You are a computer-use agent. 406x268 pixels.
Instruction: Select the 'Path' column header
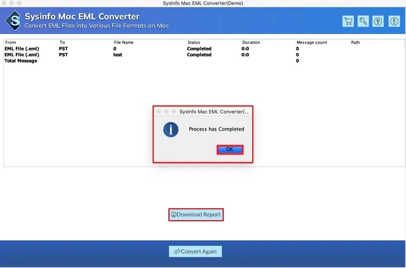(356, 42)
